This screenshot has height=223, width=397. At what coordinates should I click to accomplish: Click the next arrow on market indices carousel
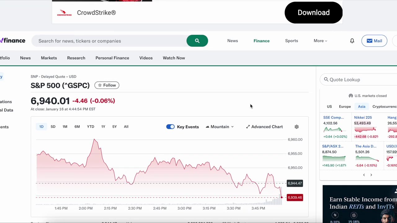click(x=371, y=175)
